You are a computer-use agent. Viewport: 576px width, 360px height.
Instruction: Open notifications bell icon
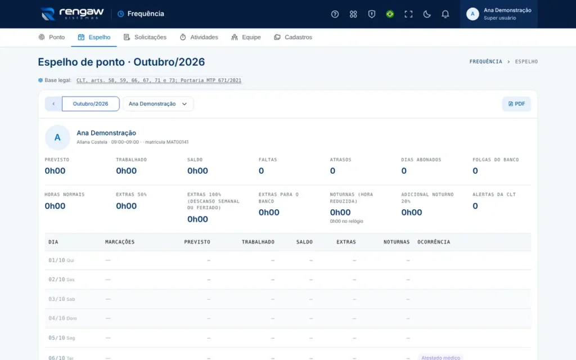(445, 14)
